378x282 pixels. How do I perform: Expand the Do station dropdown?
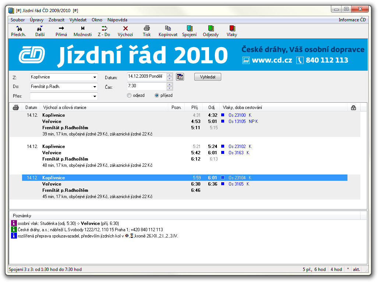point(95,87)
